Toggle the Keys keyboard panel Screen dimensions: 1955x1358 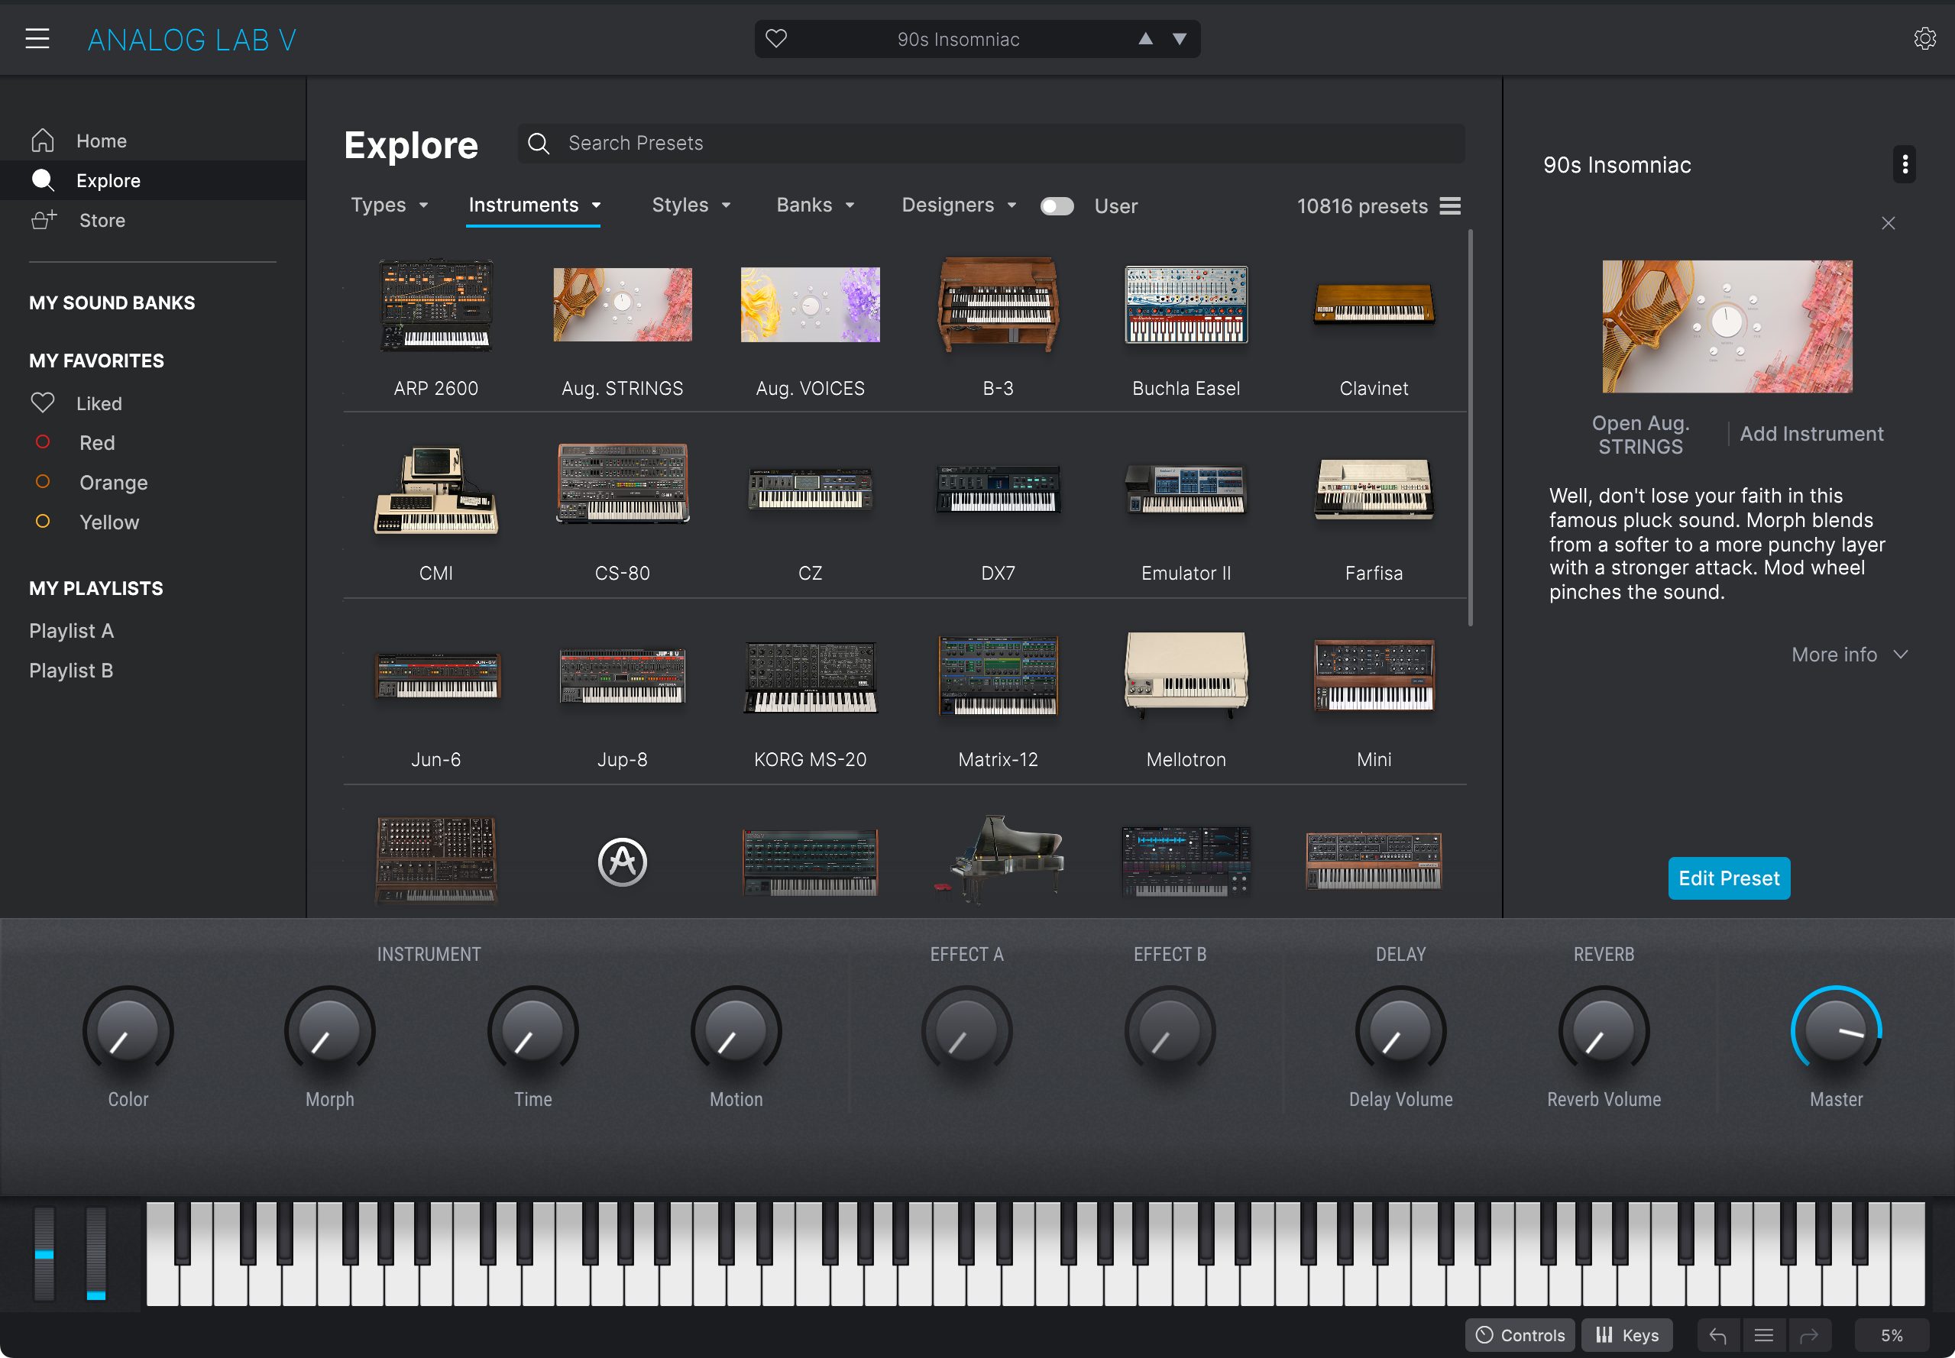(x=1626, y=1335)
